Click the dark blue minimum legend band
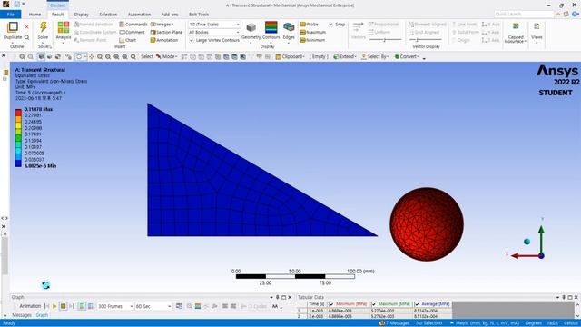581x327 pixels. 18,163
